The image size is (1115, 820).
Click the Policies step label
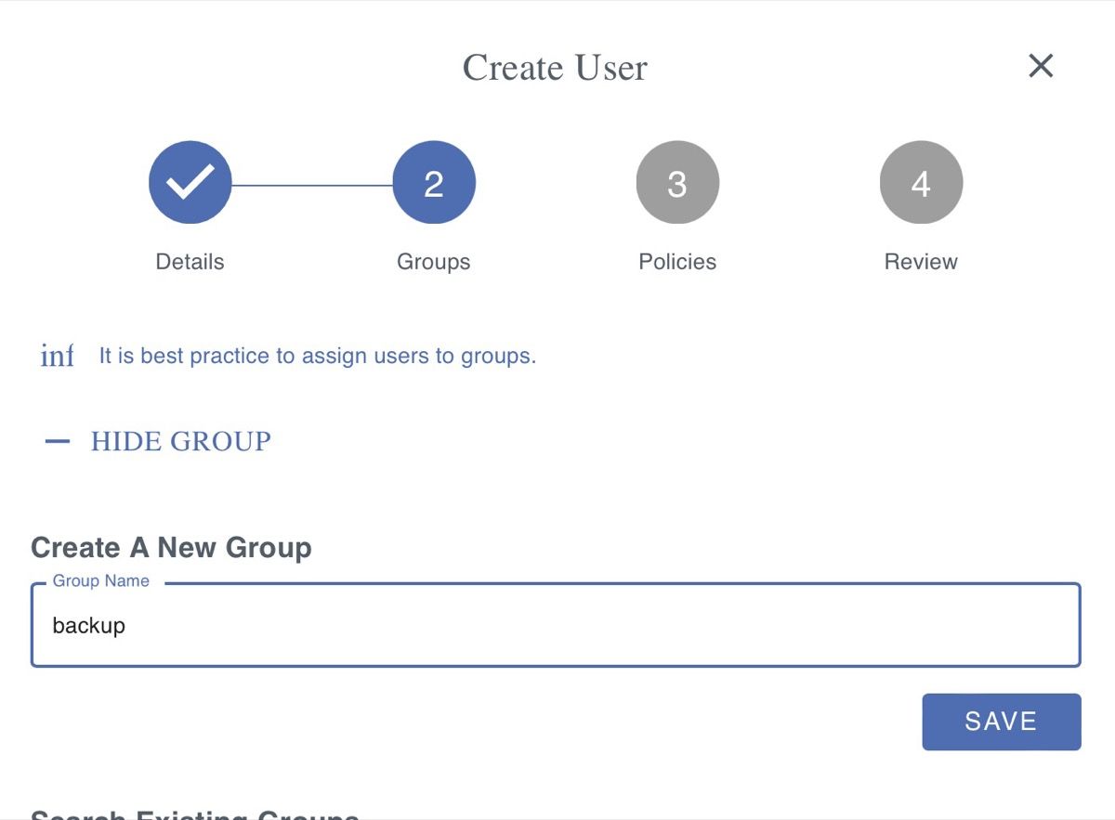click(x=677, y=262)
